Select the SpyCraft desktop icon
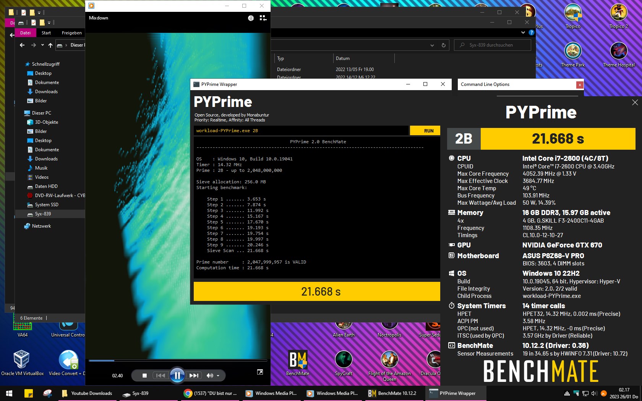 tap(344, 364)
